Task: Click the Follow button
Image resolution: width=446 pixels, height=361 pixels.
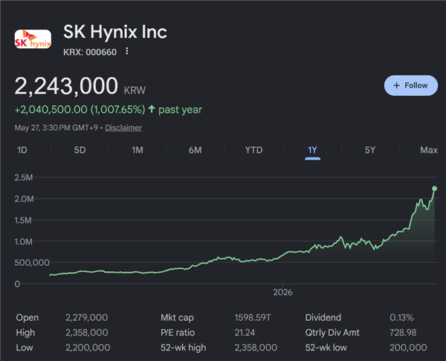Action: point(411,85)
